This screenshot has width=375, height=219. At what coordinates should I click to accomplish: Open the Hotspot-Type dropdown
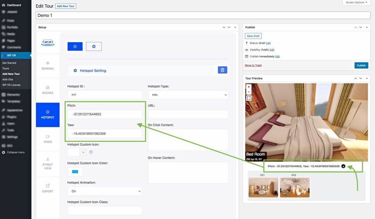pyautogui.click(x=188, y=95)
